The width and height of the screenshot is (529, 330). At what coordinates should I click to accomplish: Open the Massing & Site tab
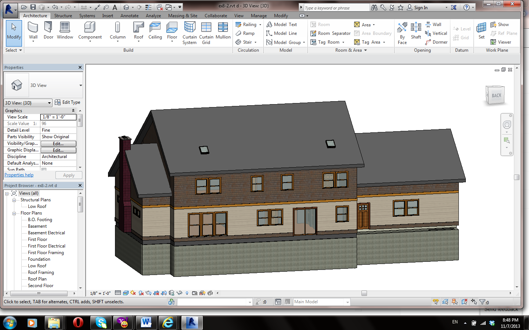coord(183,16)
